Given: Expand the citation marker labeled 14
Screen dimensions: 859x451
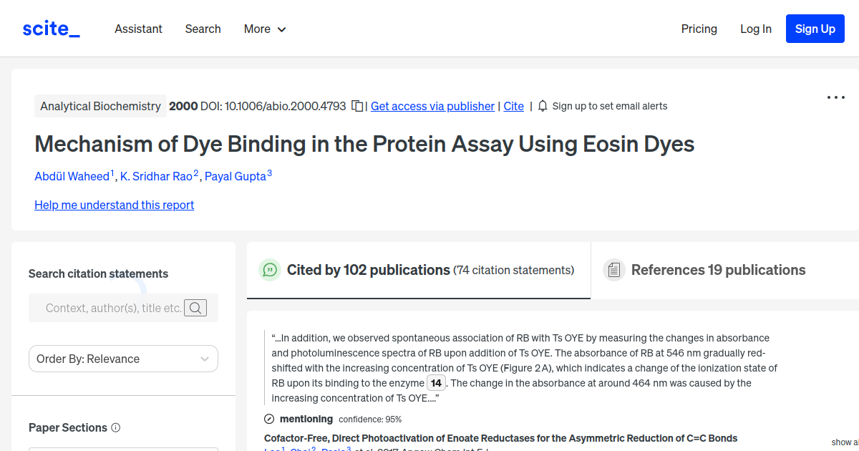Looking at the screenshot, I should coord(436,383).
